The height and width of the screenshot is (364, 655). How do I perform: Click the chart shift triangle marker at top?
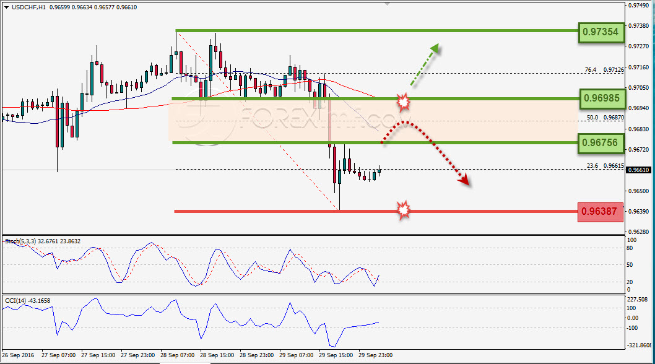coord(387,4)
